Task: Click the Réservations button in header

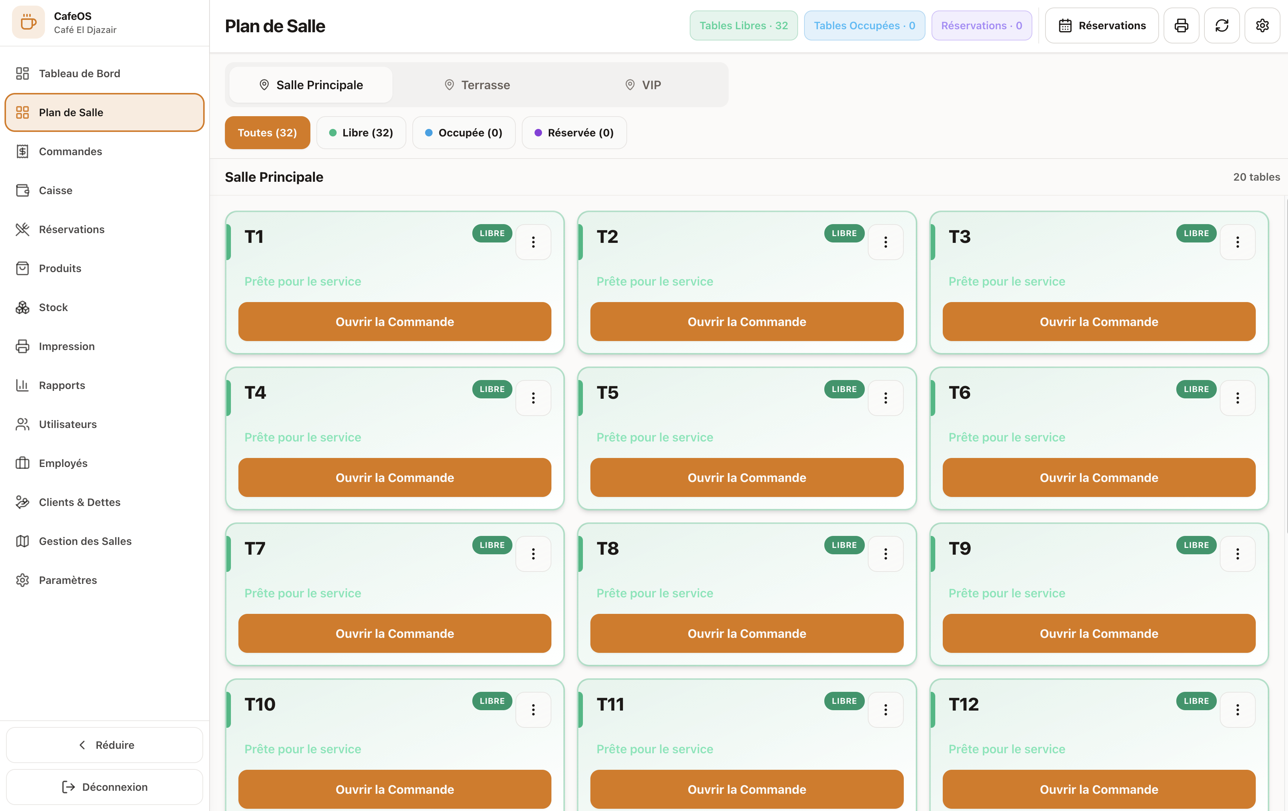Action: coord(1102,25)
